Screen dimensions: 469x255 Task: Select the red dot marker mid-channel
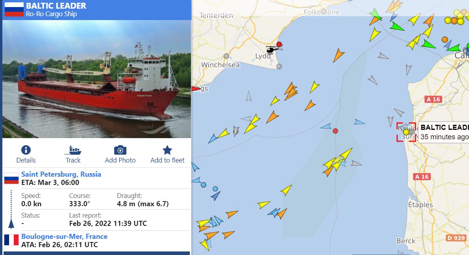coord(335,131)
